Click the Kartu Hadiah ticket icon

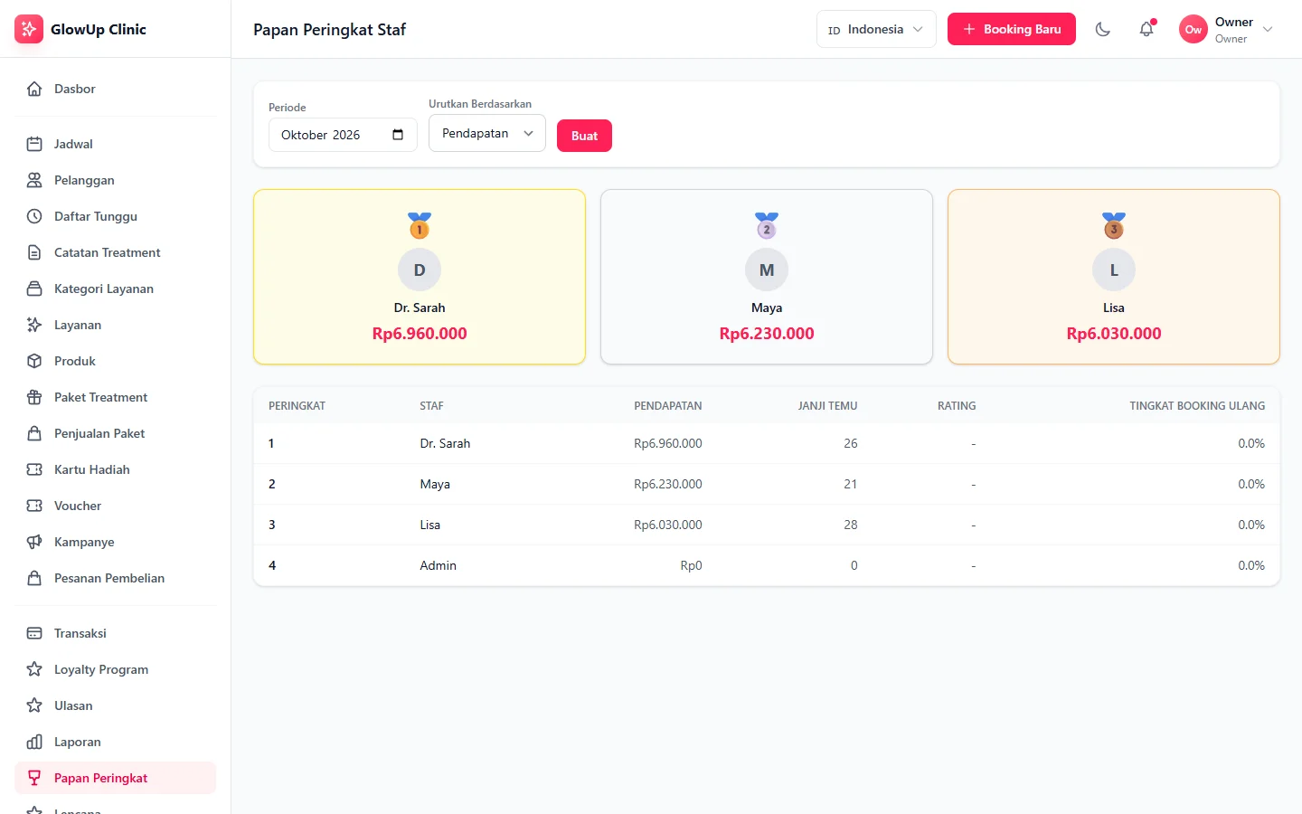click(x=34, y=469)
